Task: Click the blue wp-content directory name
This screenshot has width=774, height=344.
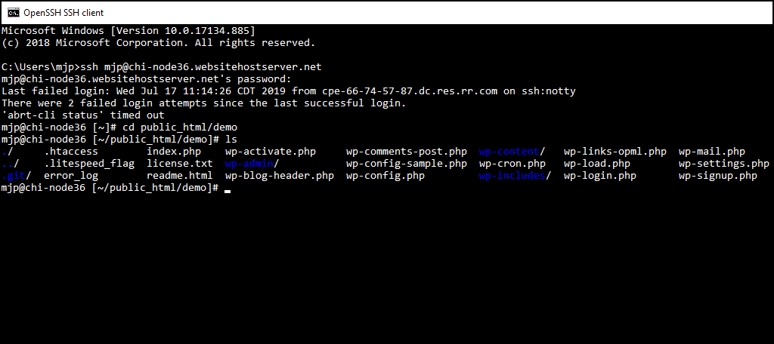Action: click(509, 152)
